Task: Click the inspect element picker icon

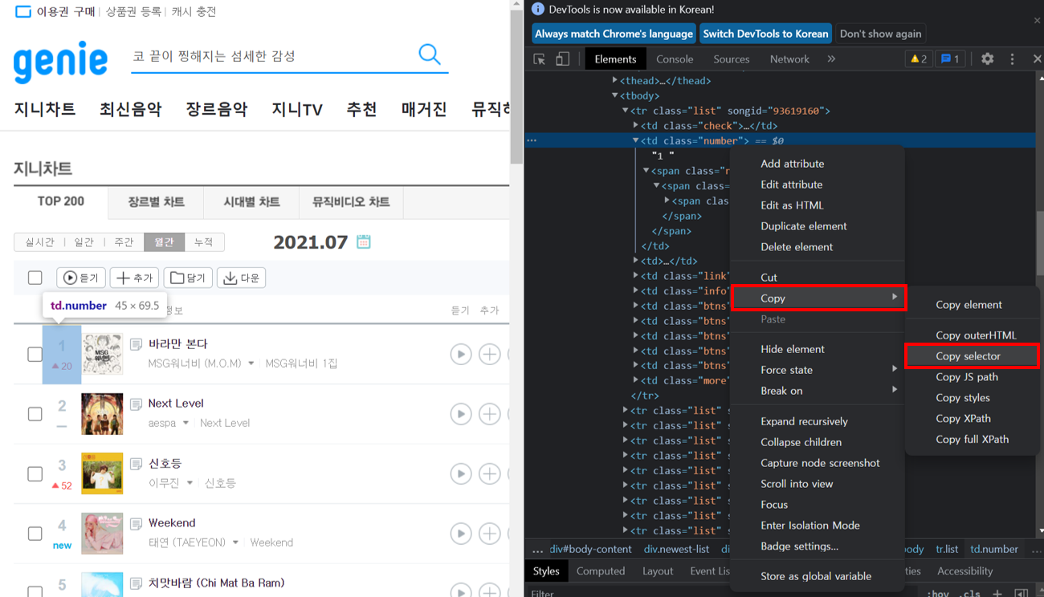Action: point(540,59)
